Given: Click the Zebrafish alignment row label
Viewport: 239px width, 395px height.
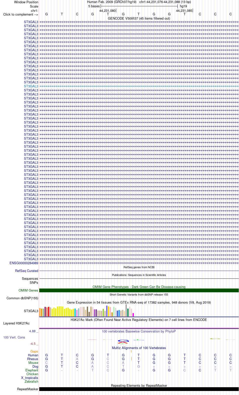Looking at the screenshot, I should (x=31, y=381).
